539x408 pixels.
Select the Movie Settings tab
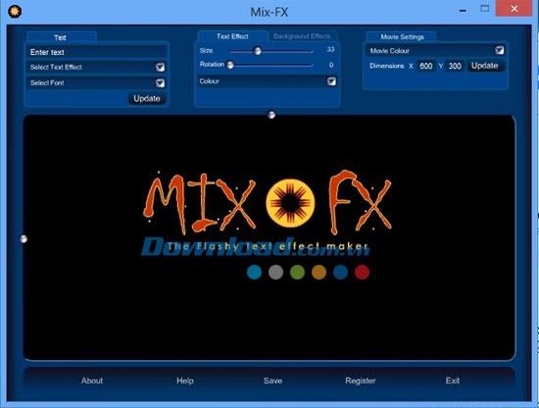tap(402, 37)
